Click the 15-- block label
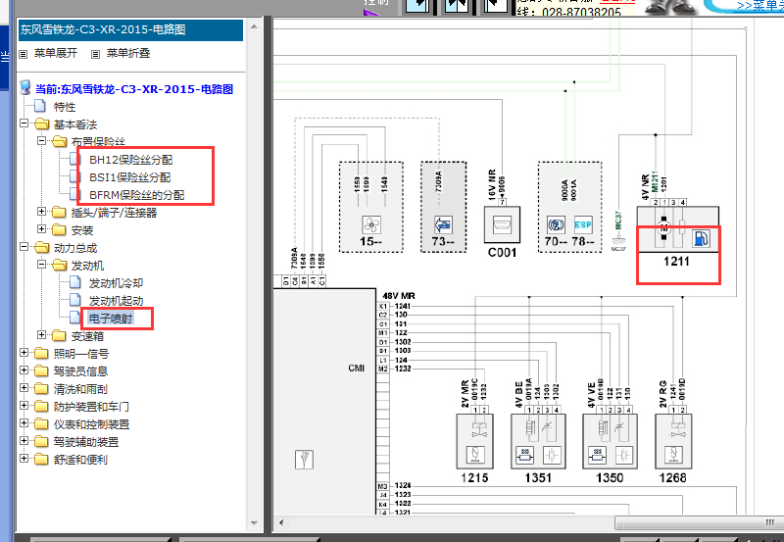This screenshot has height=542, width=784. tap(371, 242)
